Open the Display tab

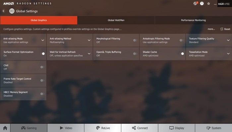[x=177, y=128]
